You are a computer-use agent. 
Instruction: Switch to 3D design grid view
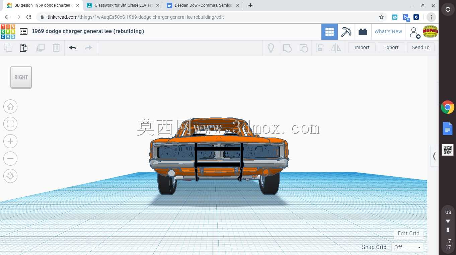coord(329,32)
